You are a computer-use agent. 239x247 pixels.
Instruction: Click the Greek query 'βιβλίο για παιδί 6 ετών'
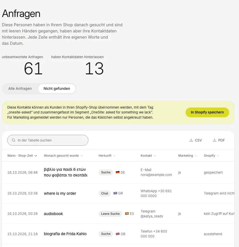[x=65, y=170]
